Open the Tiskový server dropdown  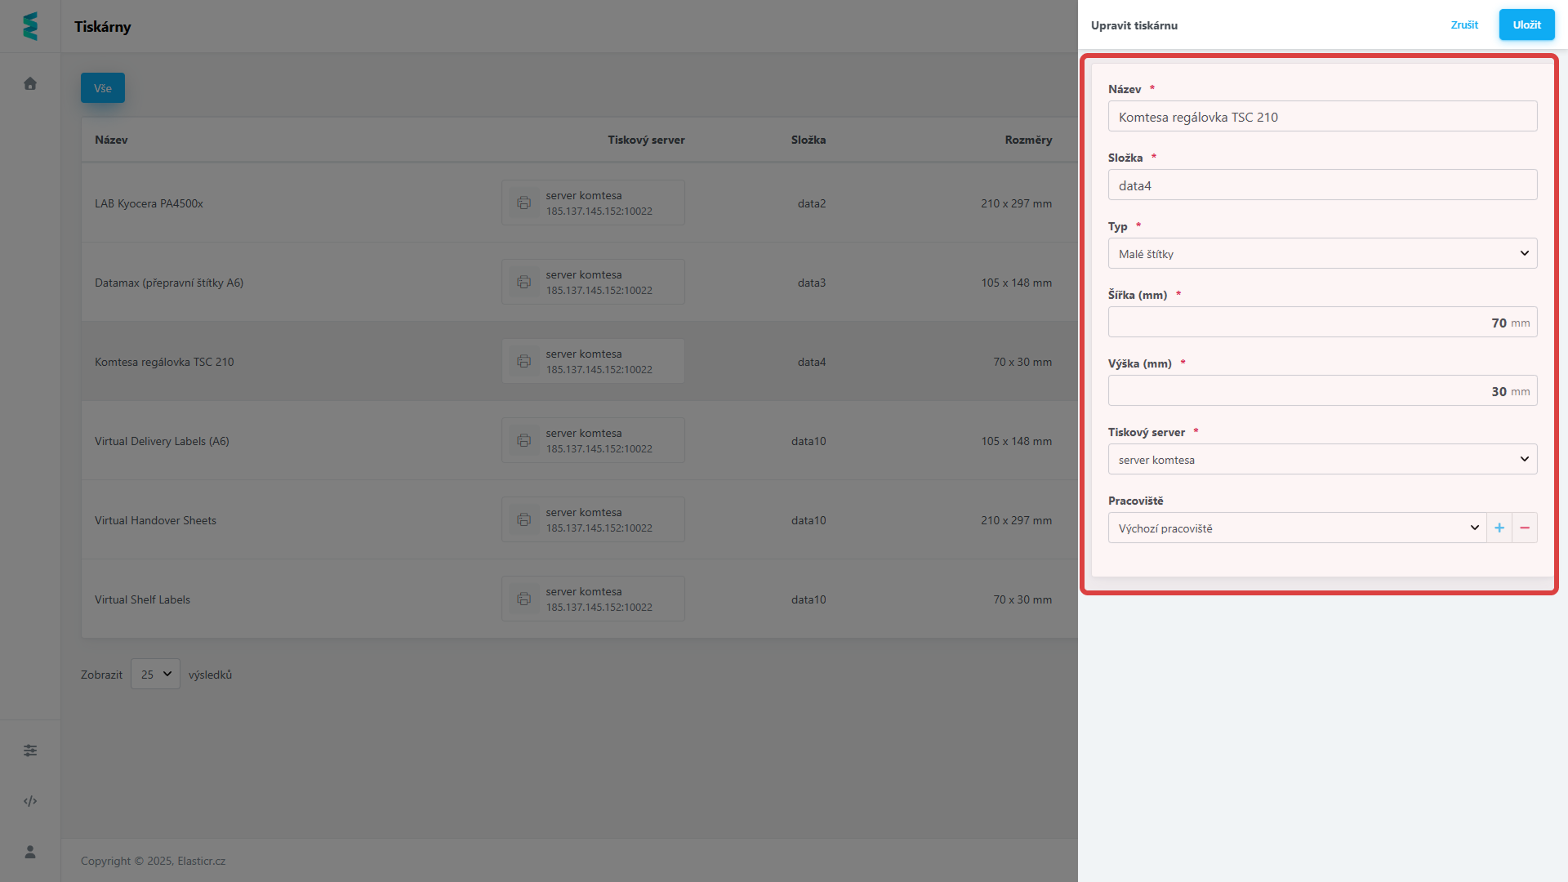[x=1322, y=459]
